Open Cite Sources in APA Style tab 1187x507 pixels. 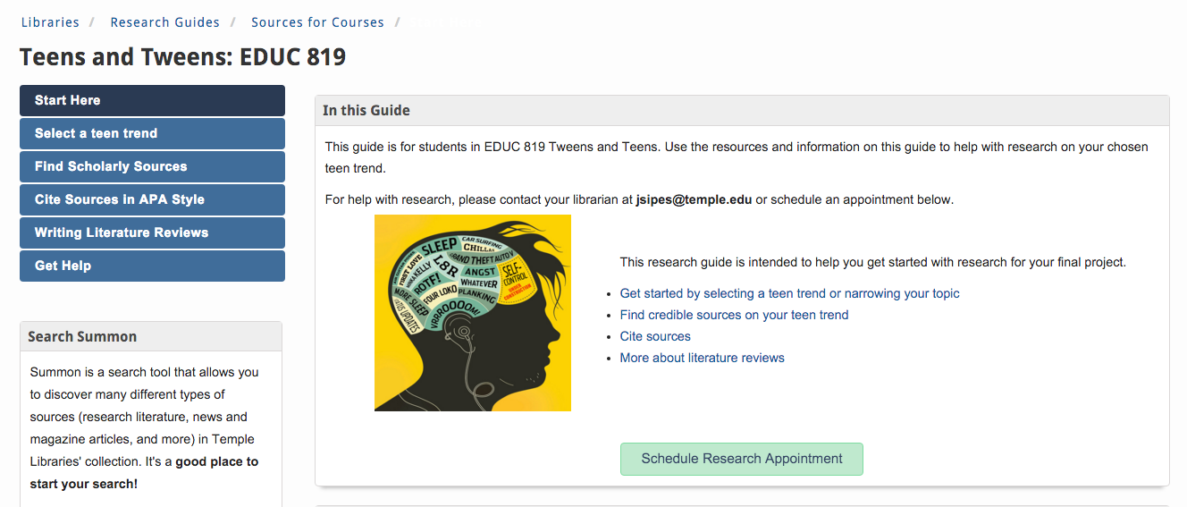click(152, 199)
